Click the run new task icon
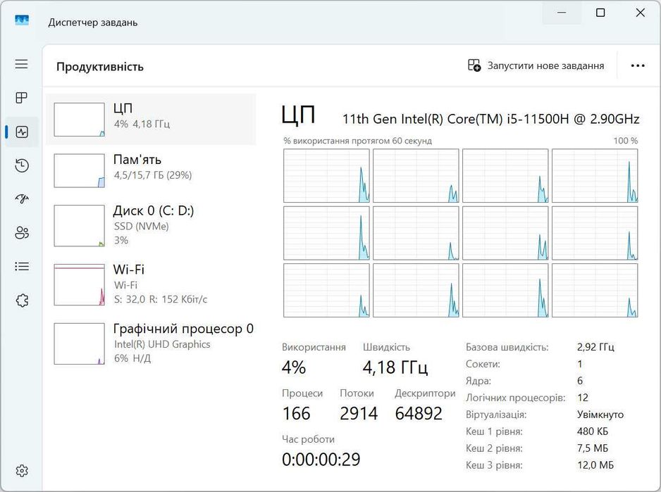Image resolution: width=661 pixels, height=492 pixels. (474, 65)
